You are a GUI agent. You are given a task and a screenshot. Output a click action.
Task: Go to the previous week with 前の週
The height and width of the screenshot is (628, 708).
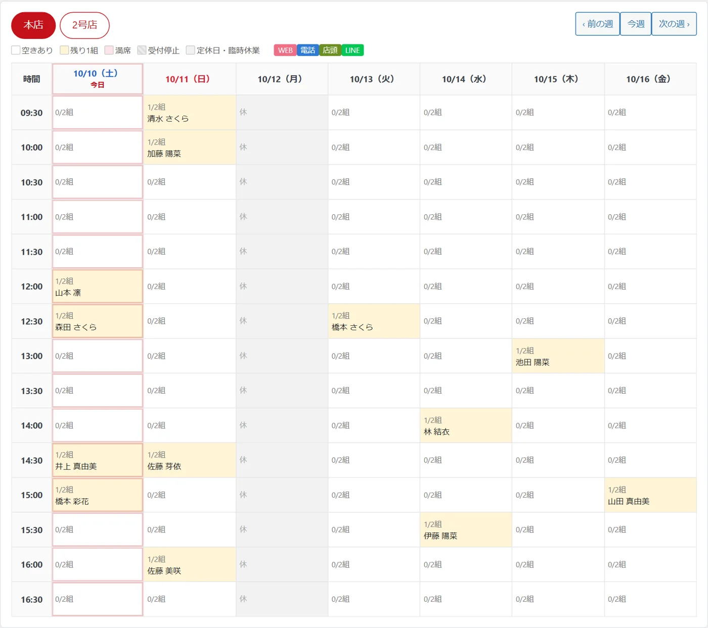point(597,24)
